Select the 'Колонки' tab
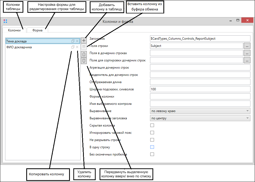 pos(14,30)
